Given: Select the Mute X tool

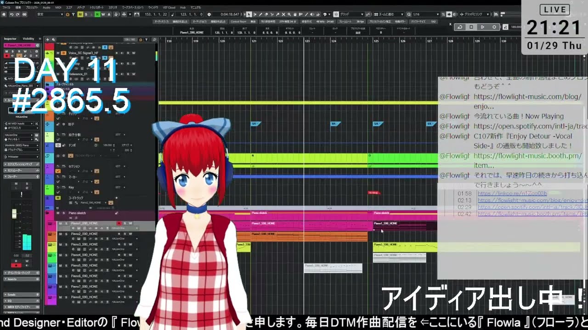Looking at the screenshot, I should pyautogui.click(x=283, y=14).
